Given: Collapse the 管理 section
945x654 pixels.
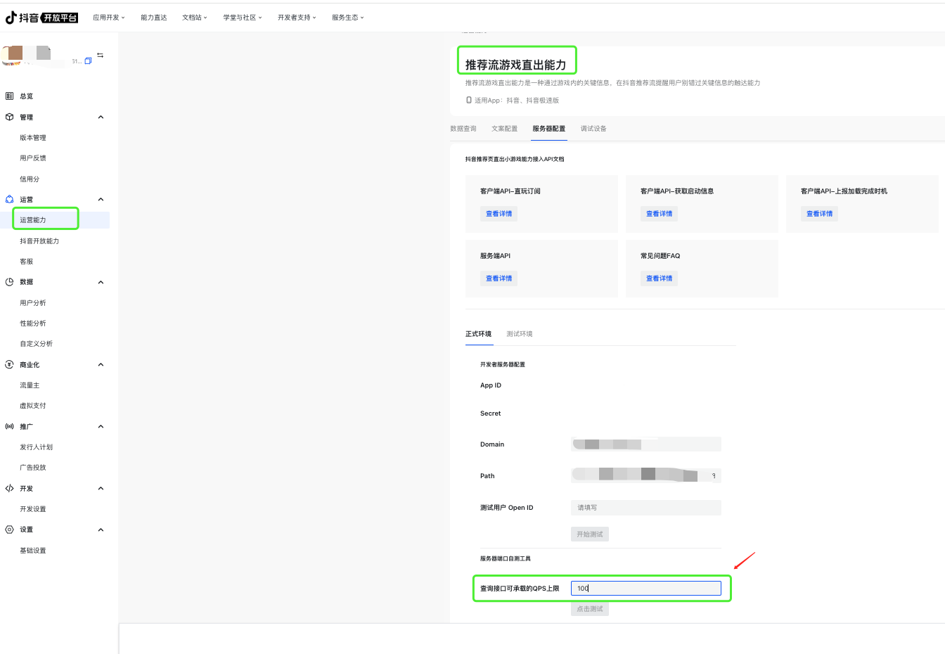Looking at the screenshot, I should coord(101,117).
